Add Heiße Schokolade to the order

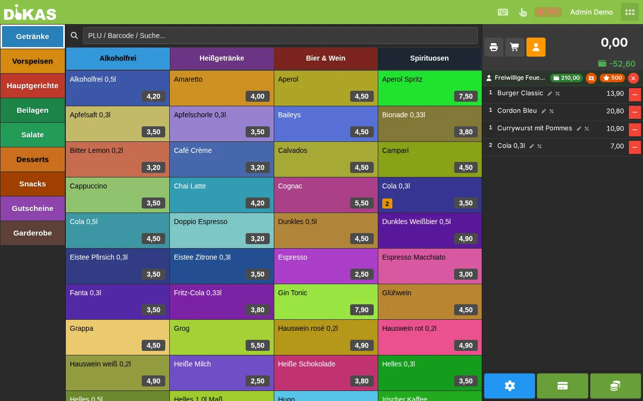[x=326, y=373]
